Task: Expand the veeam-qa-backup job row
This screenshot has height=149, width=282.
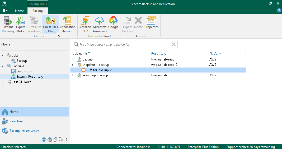Action: 72,75
